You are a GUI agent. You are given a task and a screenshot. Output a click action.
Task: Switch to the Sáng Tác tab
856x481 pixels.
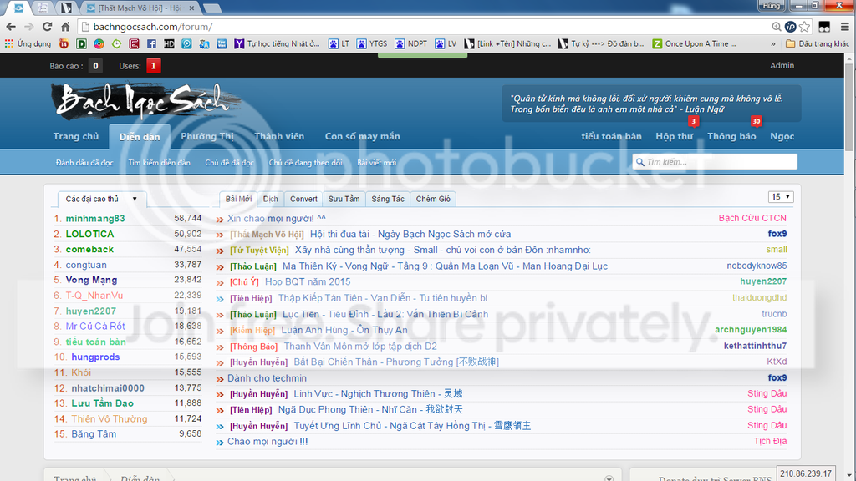(x=387, y=199)
